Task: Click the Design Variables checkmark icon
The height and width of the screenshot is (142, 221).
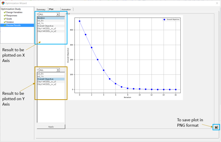Action: coord(5,12)
